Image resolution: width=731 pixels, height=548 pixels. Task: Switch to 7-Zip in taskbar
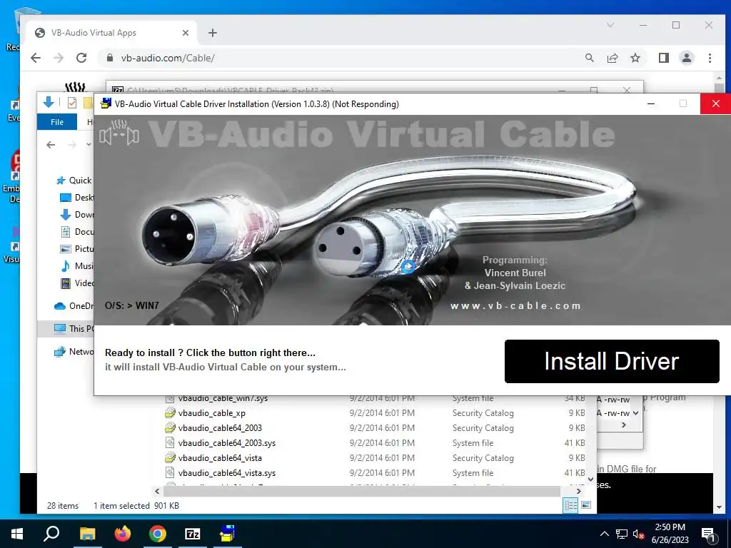click(193, 534)
